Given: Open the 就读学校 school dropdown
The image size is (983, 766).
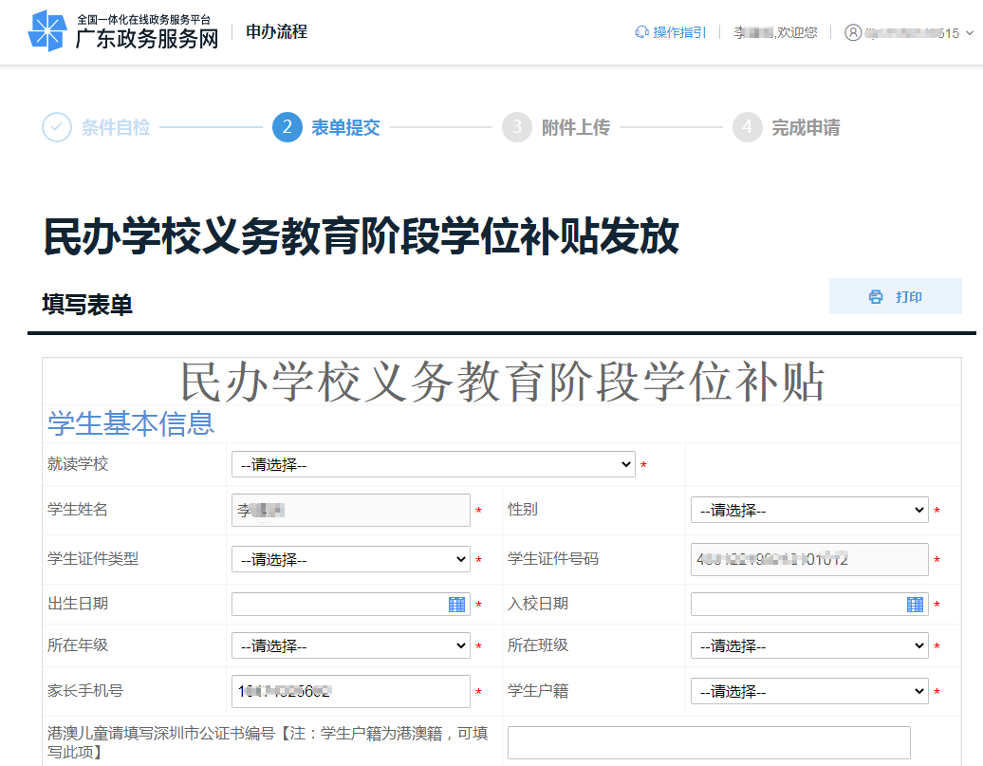Looking at the screenshot, I should point(433,463).
